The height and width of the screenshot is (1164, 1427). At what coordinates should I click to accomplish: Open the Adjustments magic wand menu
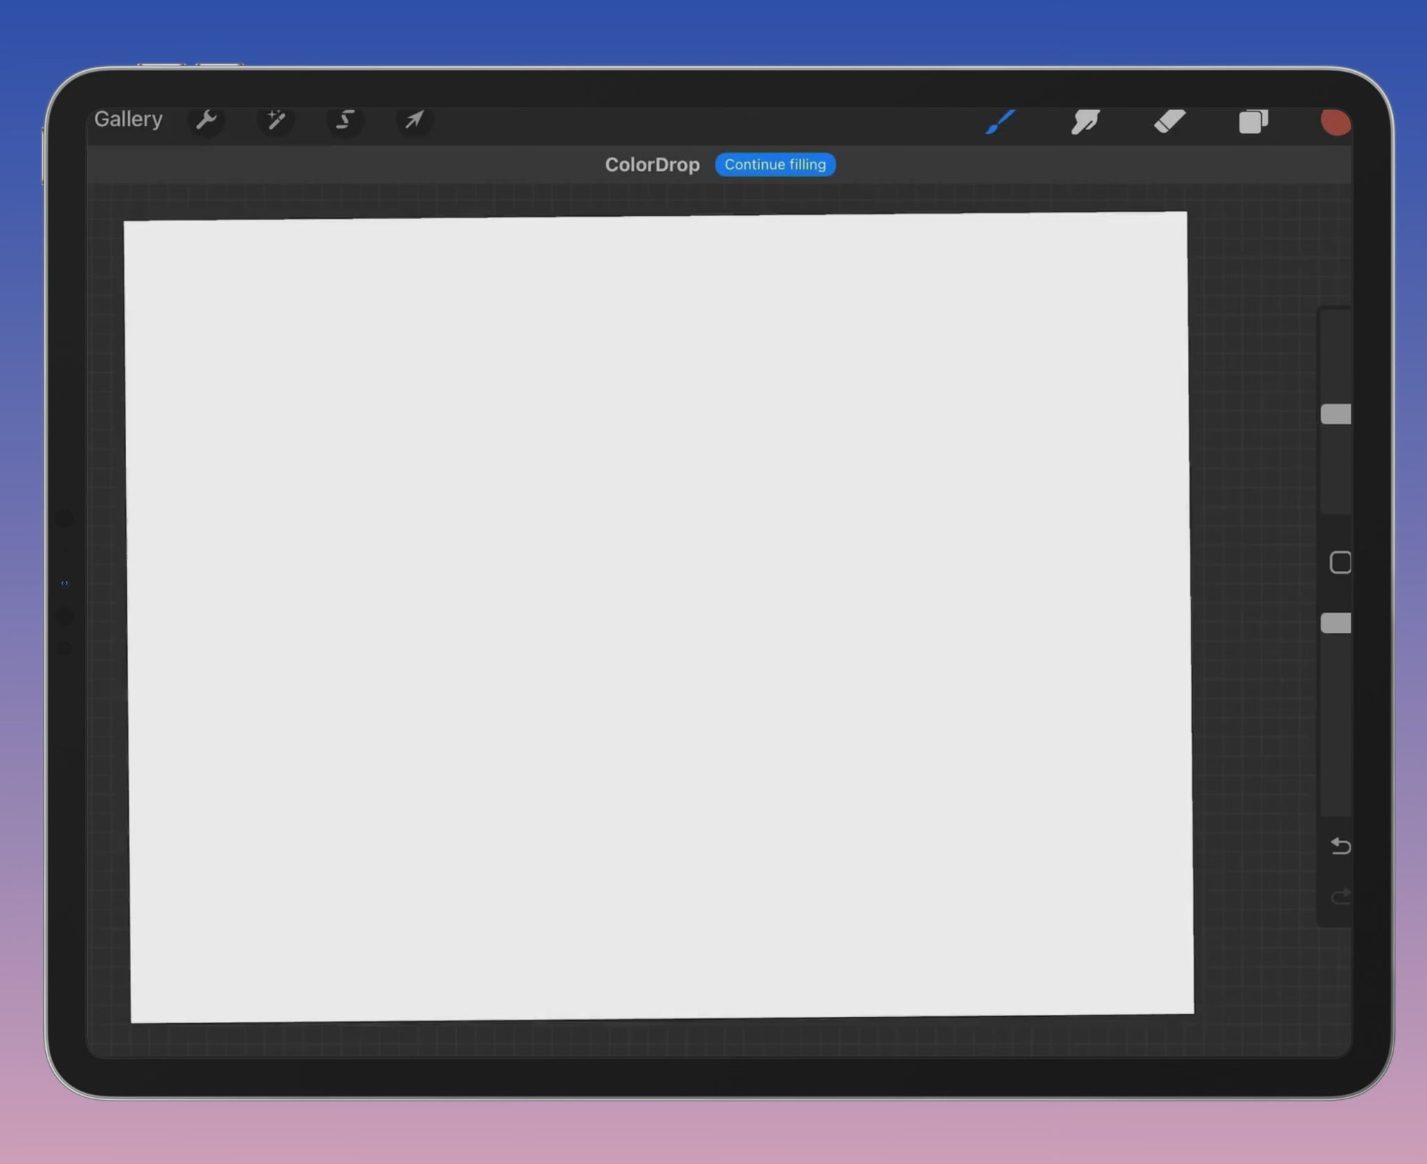pyautogui.click(x=276, y=120)
